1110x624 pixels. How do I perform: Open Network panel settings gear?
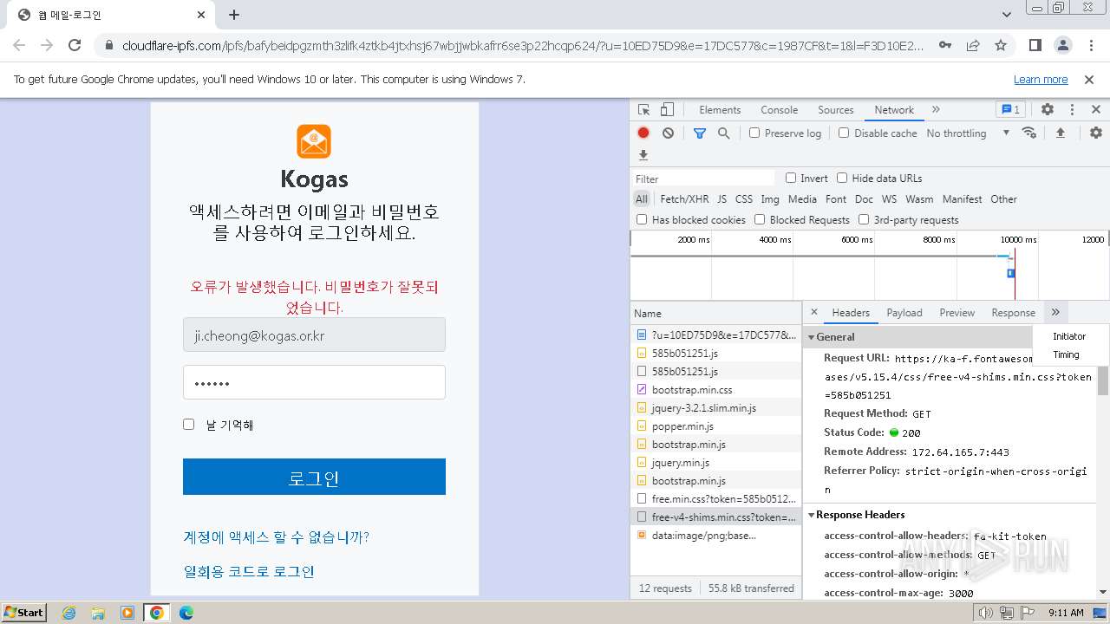1096,133
